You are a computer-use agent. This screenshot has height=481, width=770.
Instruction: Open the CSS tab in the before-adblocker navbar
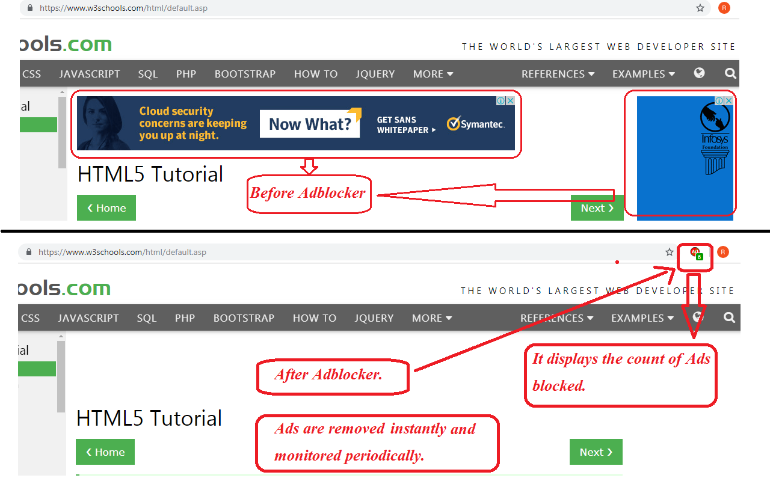click(x=32, y=74)
